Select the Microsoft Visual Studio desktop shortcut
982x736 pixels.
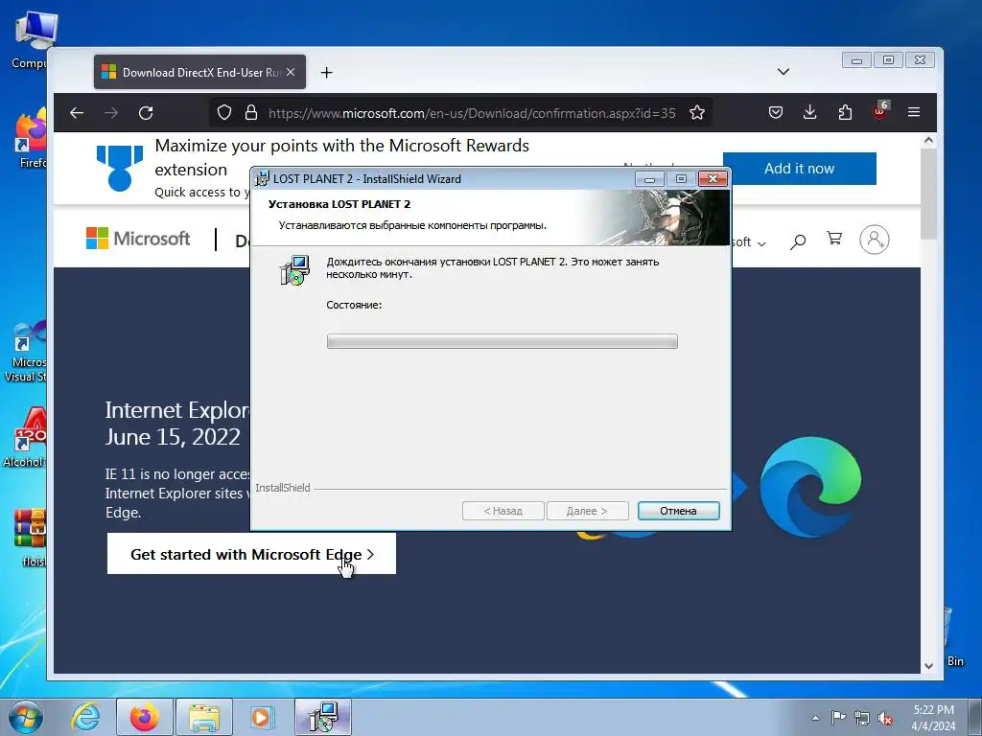[25, 352]
